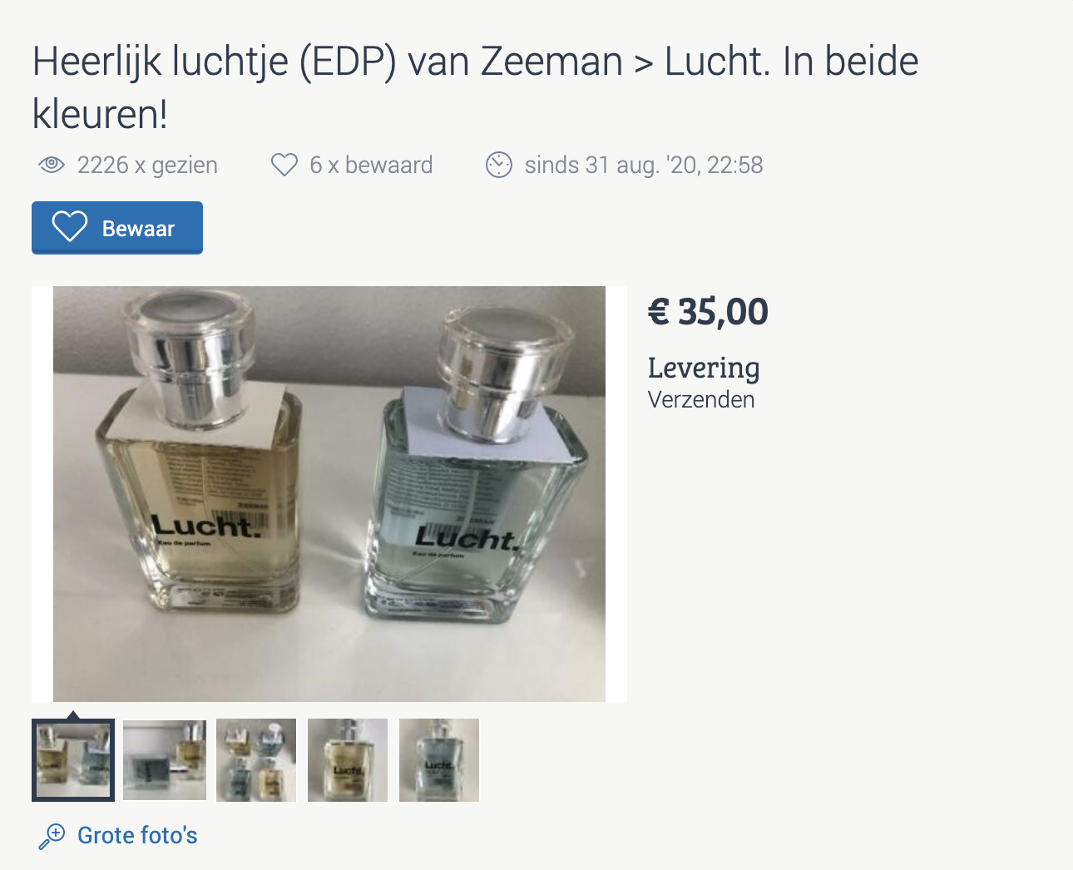Click the heart icon next to '6 x bewaard'

click(284, 165)
